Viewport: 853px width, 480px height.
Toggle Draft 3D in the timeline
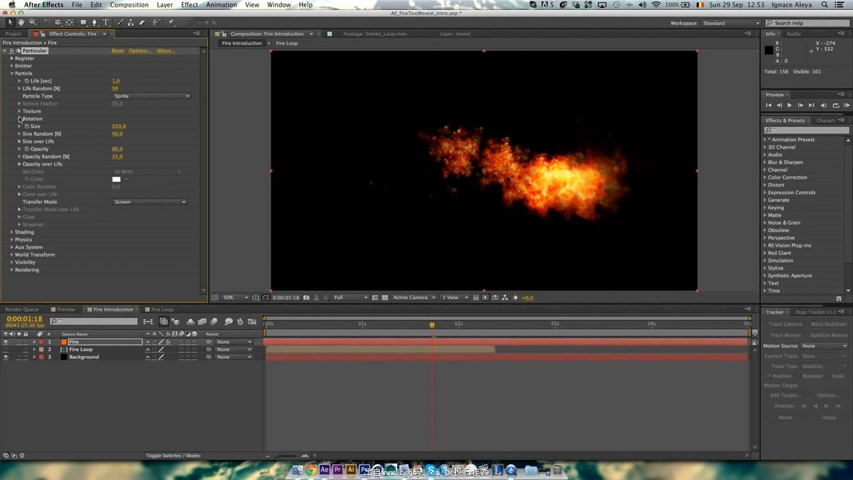click(x=177, y=321)
